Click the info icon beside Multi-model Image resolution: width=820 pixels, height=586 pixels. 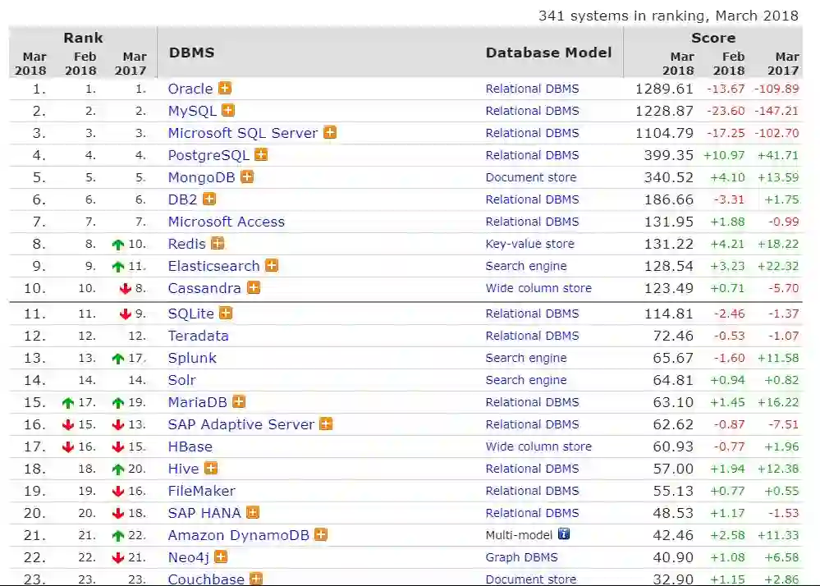tap(564, 533)
